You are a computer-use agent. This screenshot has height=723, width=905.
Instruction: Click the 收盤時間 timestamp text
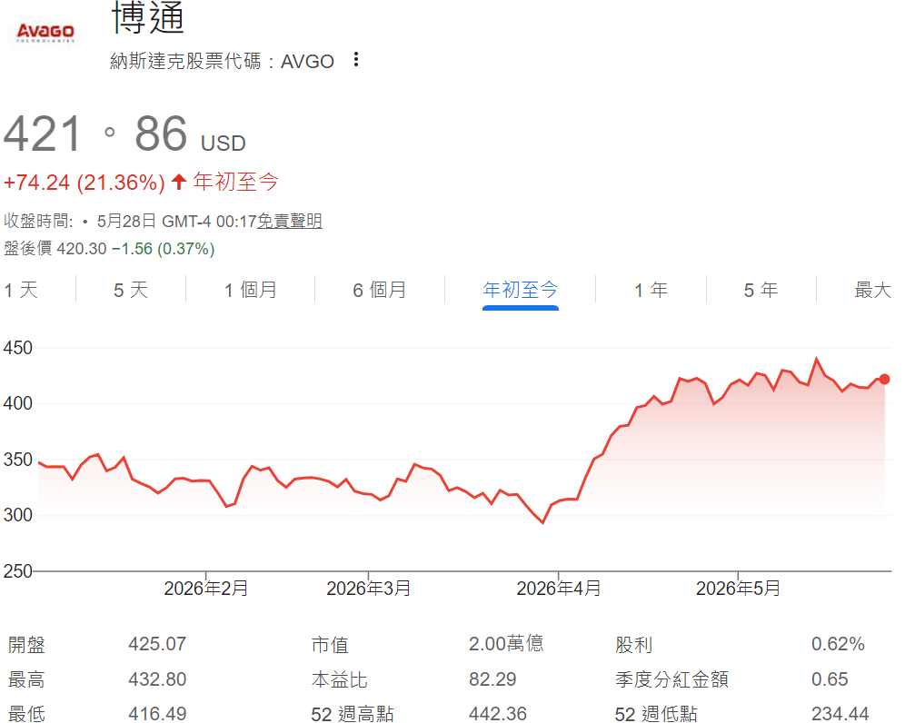[130, 221]
